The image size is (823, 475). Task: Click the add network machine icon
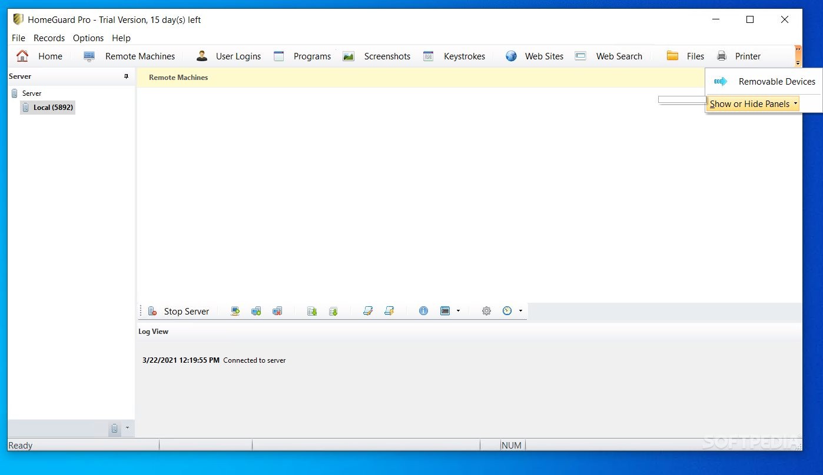point(235,312)
